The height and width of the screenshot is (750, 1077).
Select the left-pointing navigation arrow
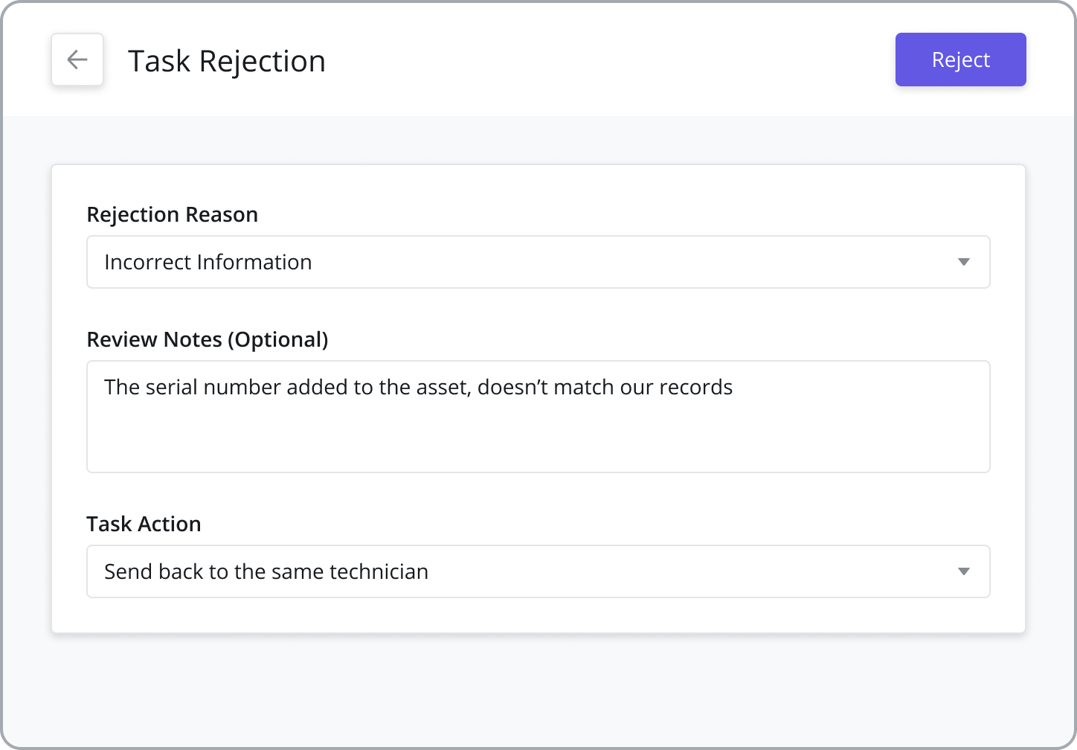[77, 60]
